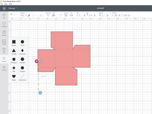Adjust the Height stepper arrows
Screen dimensions: 152x114
tap(95, 15)
